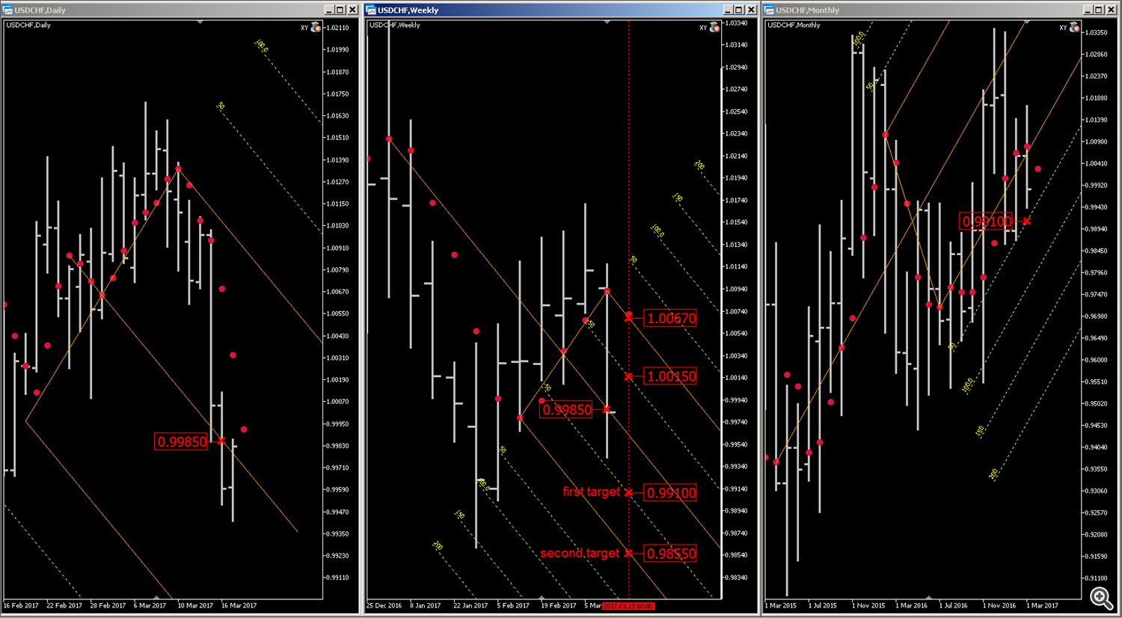This screenshot has width=1122, height=618.
Task: Click the red X marker right of Monthly 0.99100
Action: [x=1026, y=221]
